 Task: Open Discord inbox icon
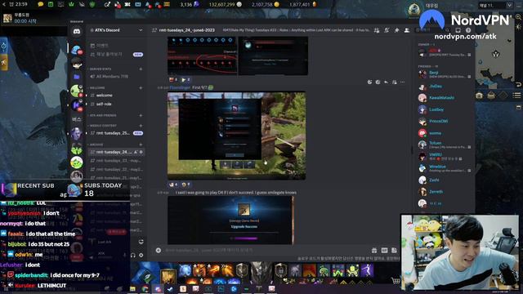coord(458,30)
